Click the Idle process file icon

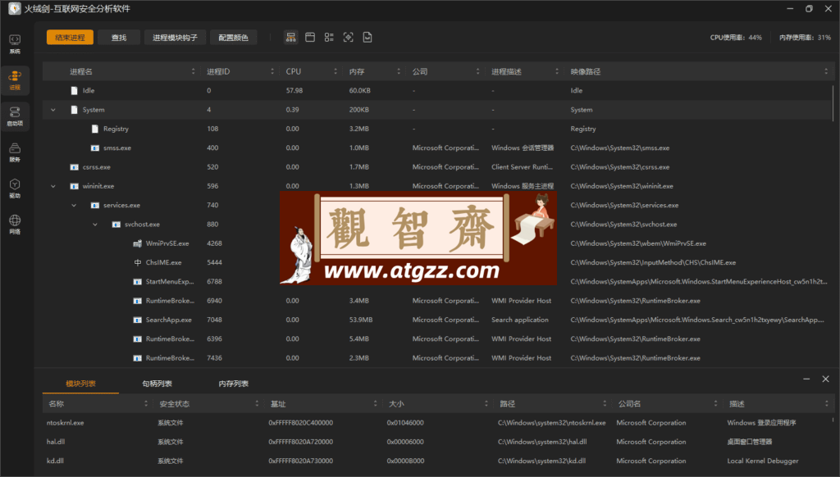point(74,90)
